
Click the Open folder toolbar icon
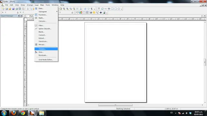[x=10, y=9]
